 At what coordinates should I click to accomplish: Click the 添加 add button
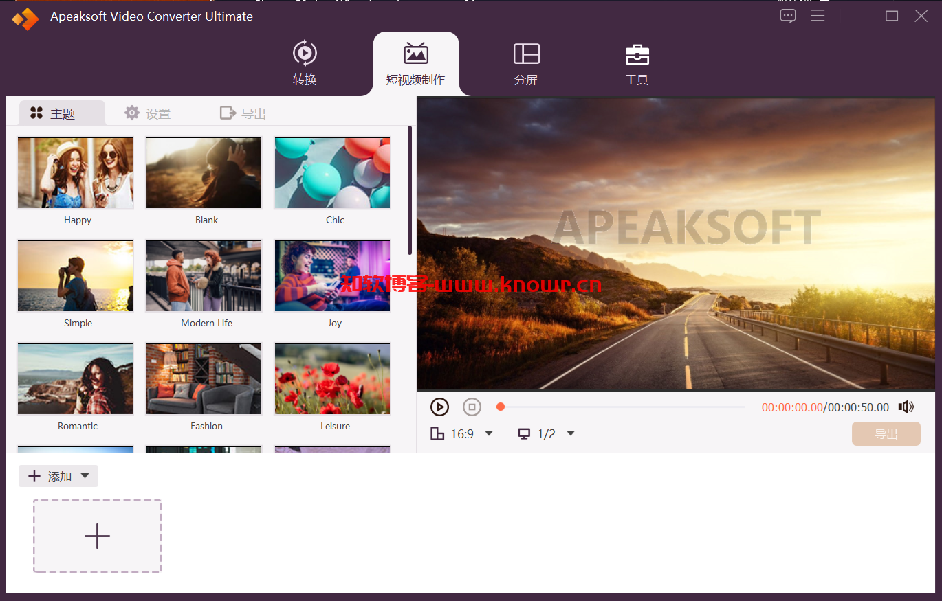pos(58,476)
